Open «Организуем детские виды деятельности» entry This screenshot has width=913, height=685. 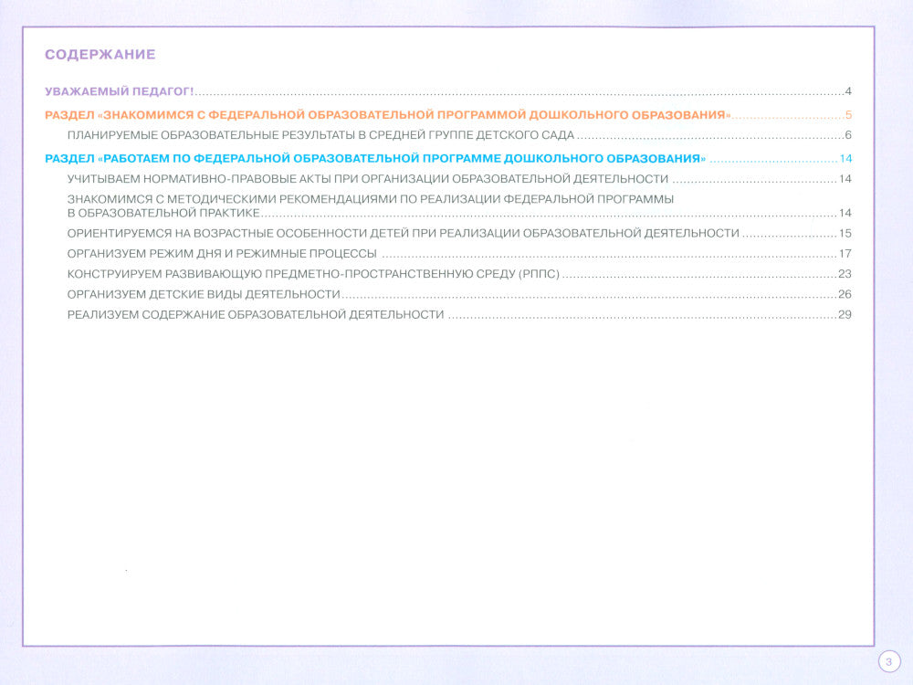click(204, 294)
